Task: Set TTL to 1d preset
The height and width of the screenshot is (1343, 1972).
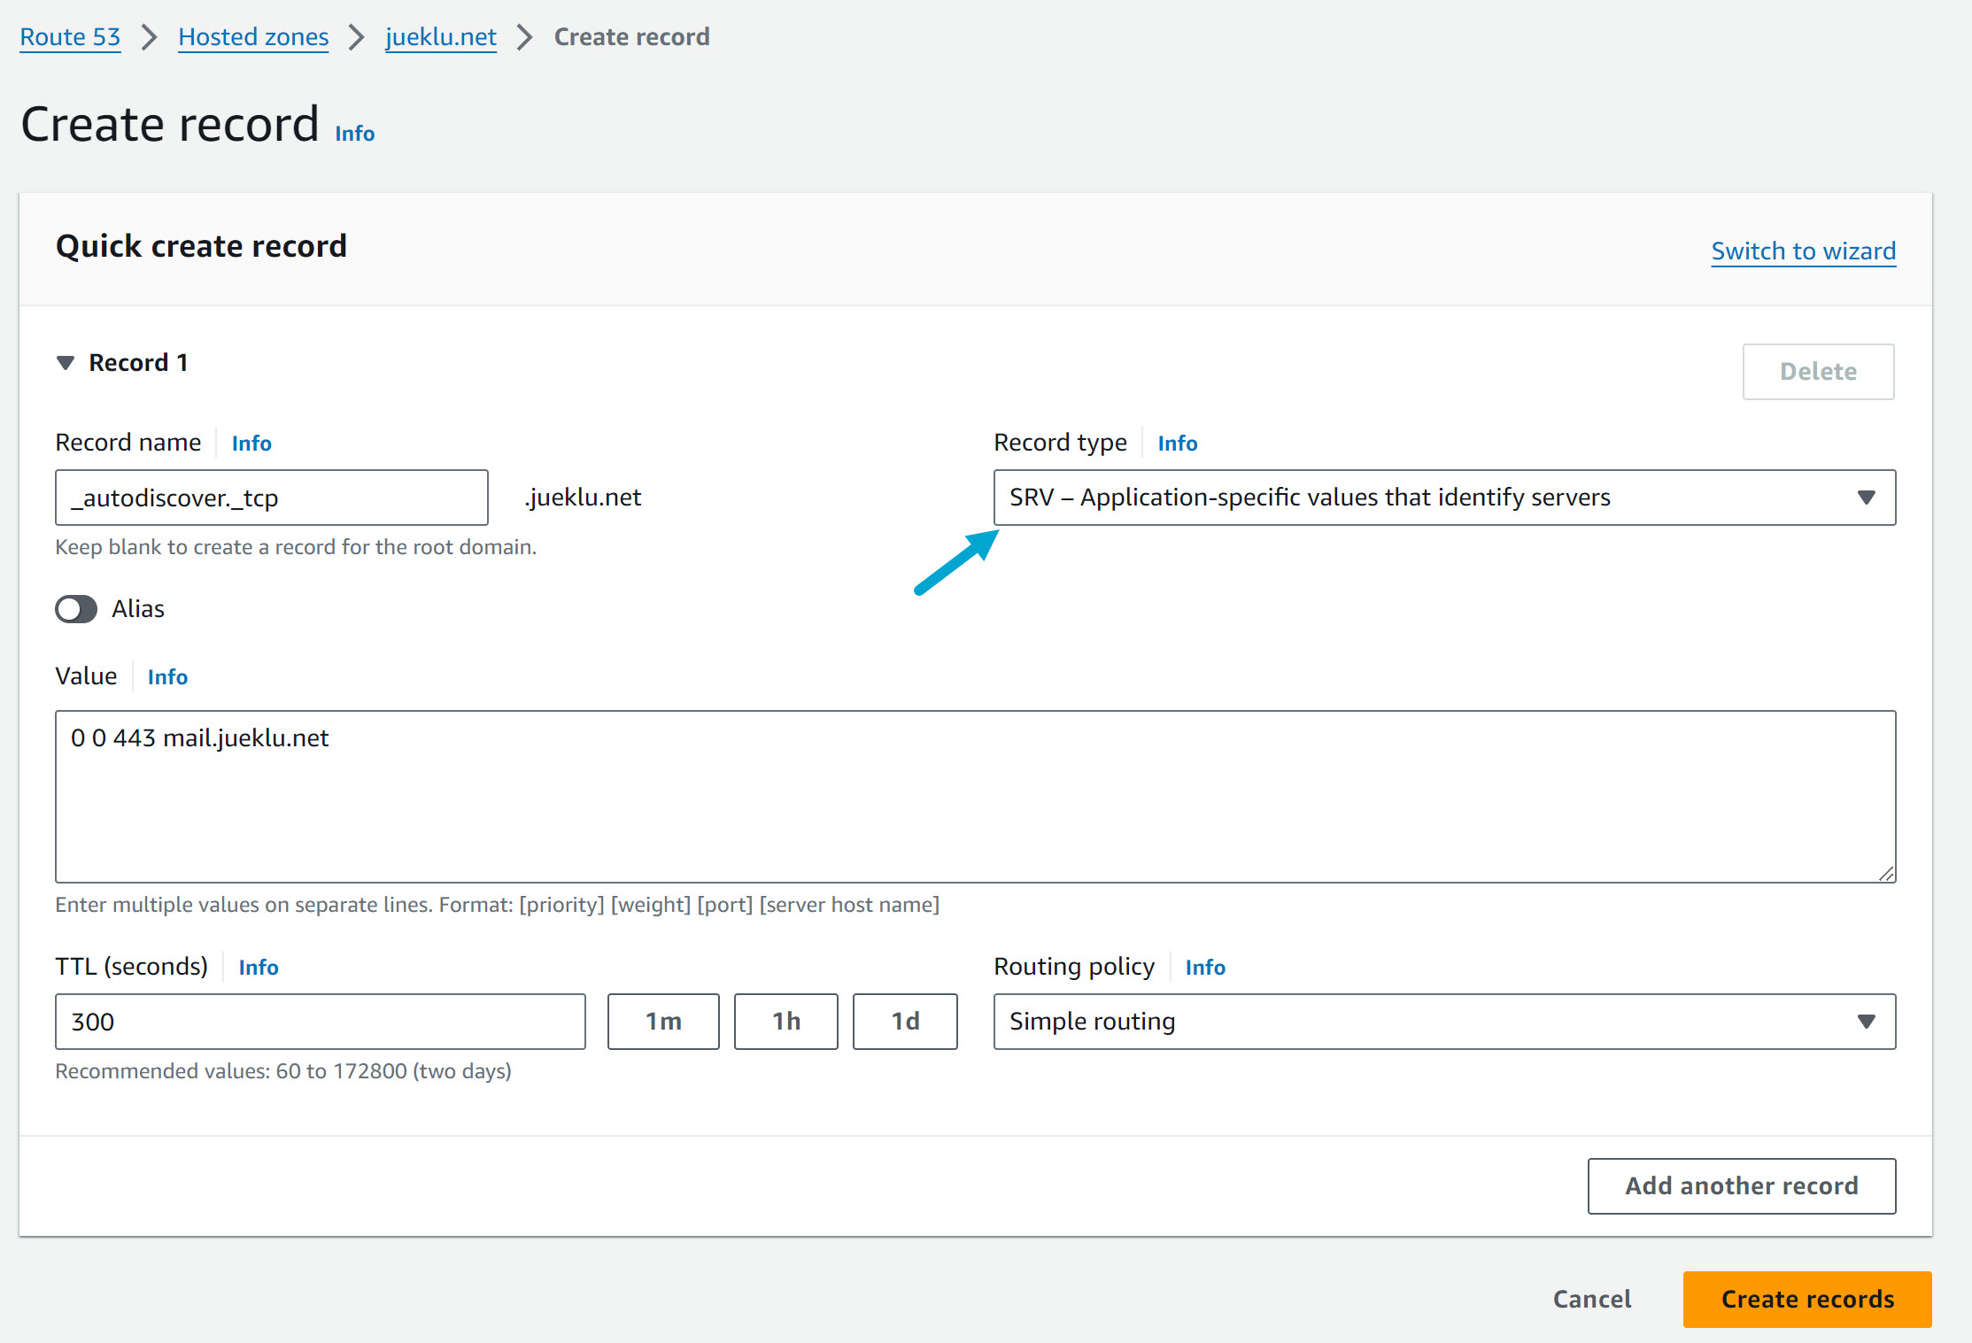Action: click(904, 1022)
